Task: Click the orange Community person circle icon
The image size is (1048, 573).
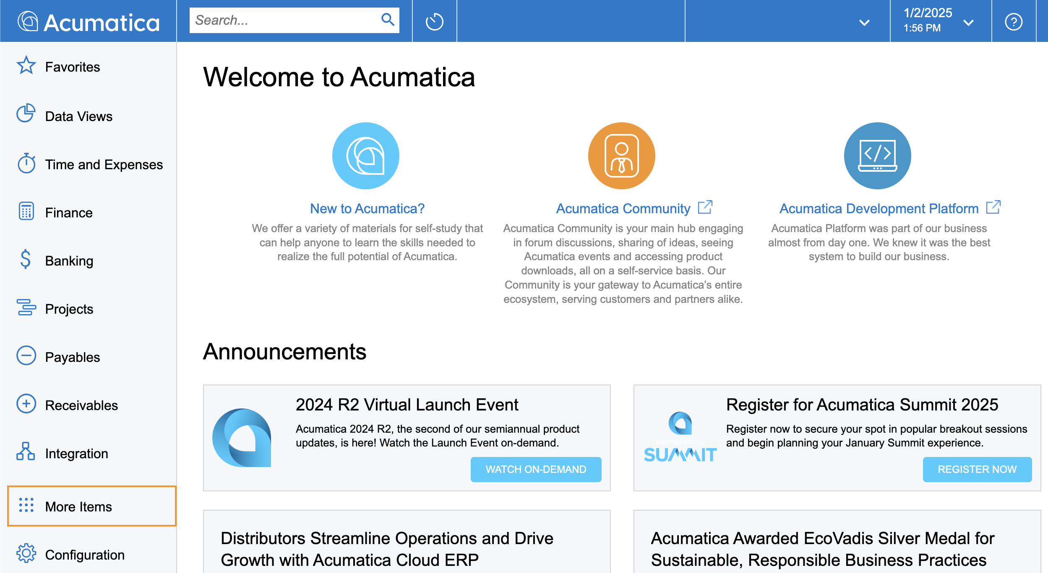Action: coord(621,156)
